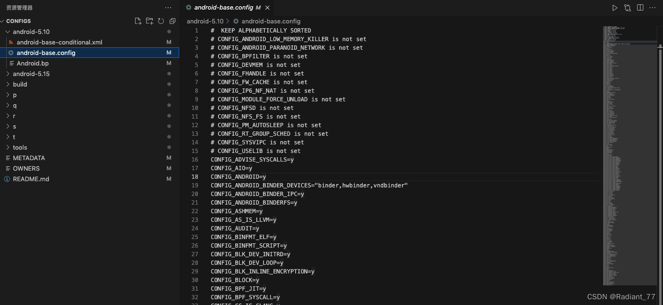Collapse all folders in the explorer

[172, 21]
